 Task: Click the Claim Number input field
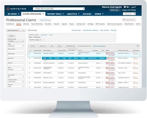(x=16, y=51)
